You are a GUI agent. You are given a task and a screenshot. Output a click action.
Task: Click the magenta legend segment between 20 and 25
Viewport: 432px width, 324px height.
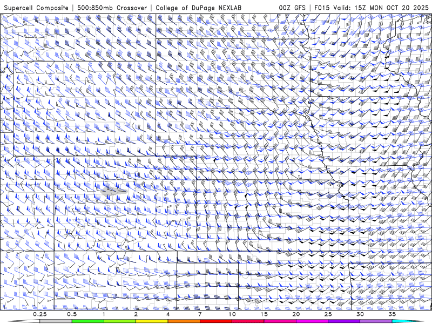pos(312,321)
